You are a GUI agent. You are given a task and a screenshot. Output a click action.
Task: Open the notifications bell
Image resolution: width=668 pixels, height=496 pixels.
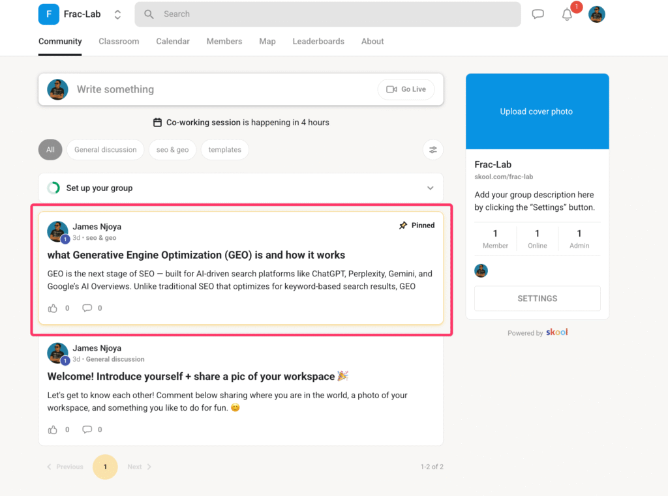(567, 15)
